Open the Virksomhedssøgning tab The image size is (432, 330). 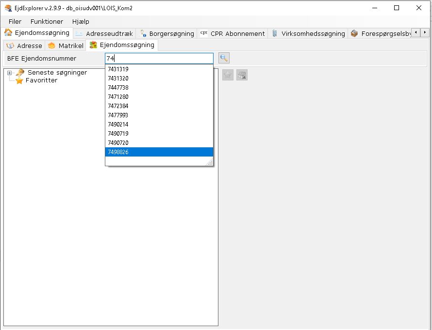point(308,33)
